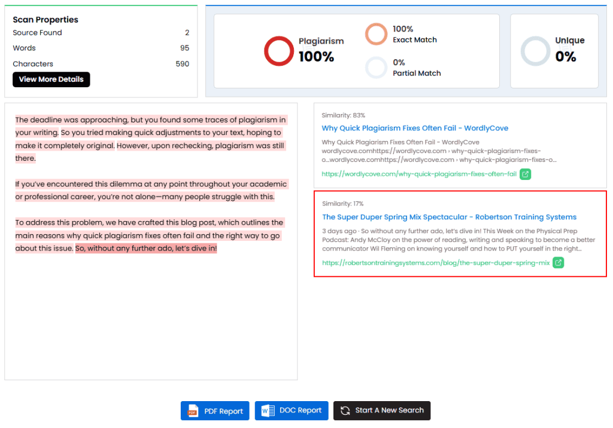The width and height of the screenshot is (613, 428).
Task: Open the external link icon for the WordlyCove source
Action: [x=525, y=174]
